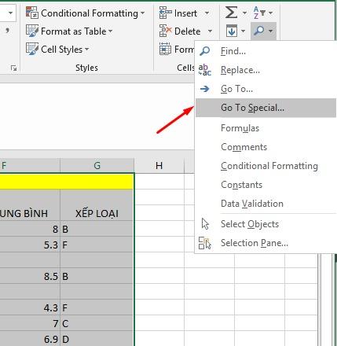Click the Delete cells icon
The width and height of the screenshot is (337, 346).
[x=166, y=31]
